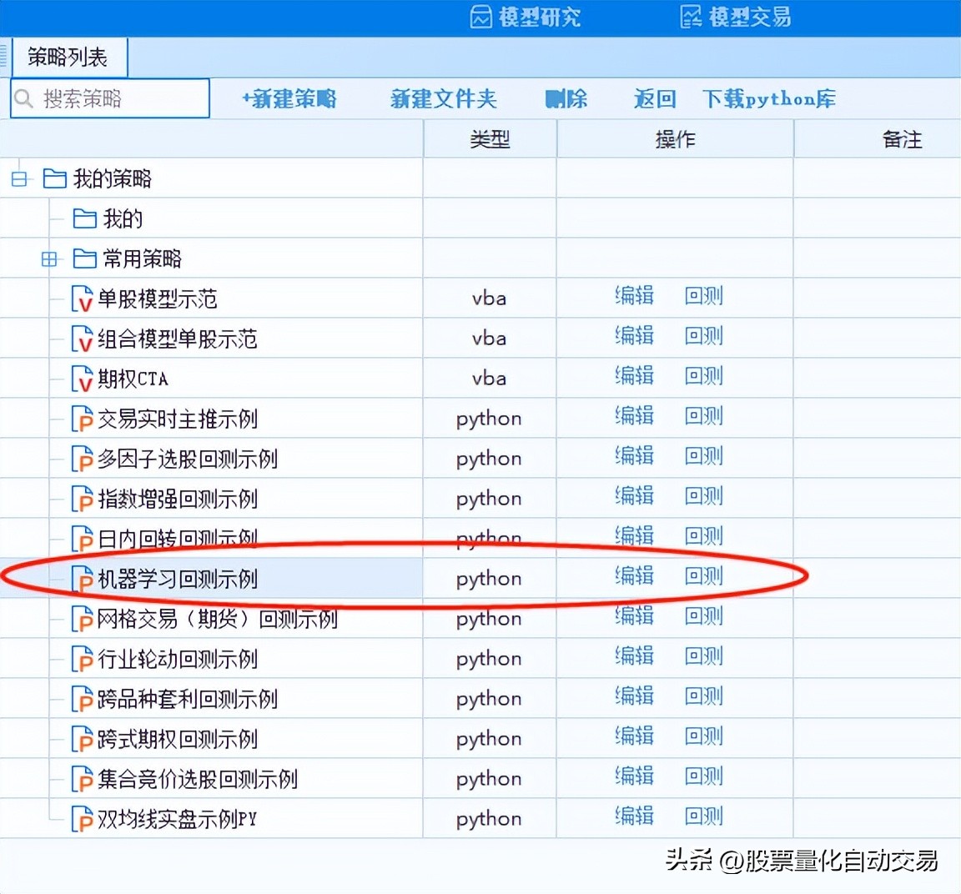Click 回测 for 多因子选股回测示例

tap(704, 455)
